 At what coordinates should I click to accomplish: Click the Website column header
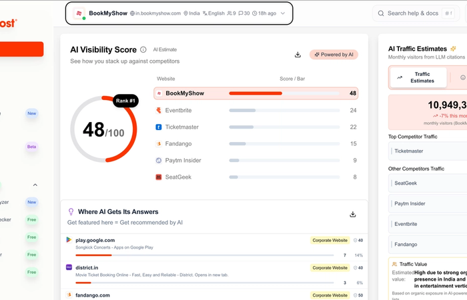[166, 79]
